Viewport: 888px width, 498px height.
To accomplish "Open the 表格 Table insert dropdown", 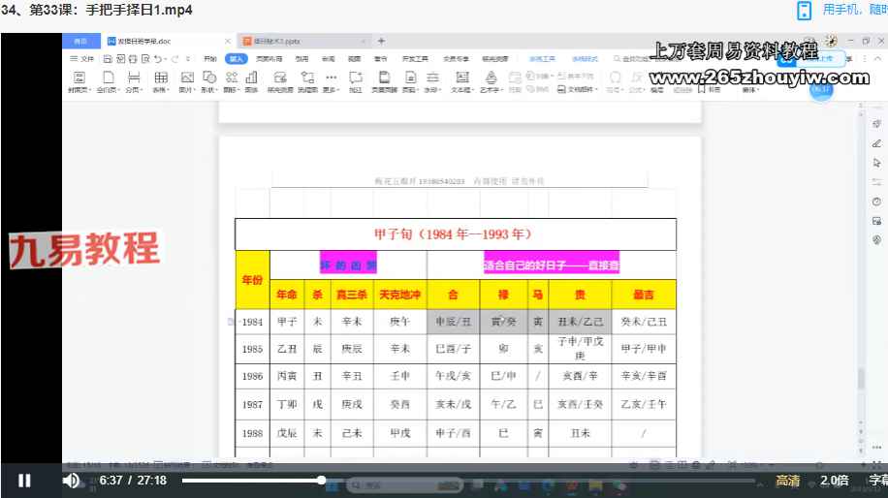I will click(161, 81).
